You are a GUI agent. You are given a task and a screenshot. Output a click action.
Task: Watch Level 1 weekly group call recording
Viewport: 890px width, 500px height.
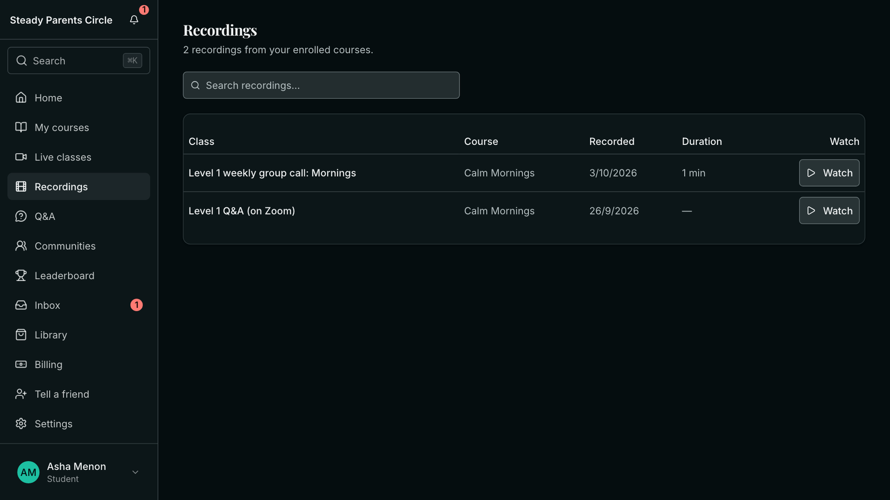pyautogui.click(x=829, y=173)
